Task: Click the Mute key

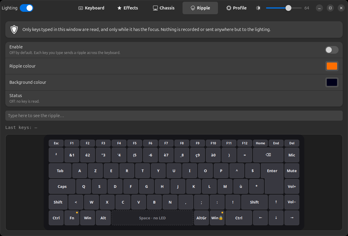Action: (292, 171)
